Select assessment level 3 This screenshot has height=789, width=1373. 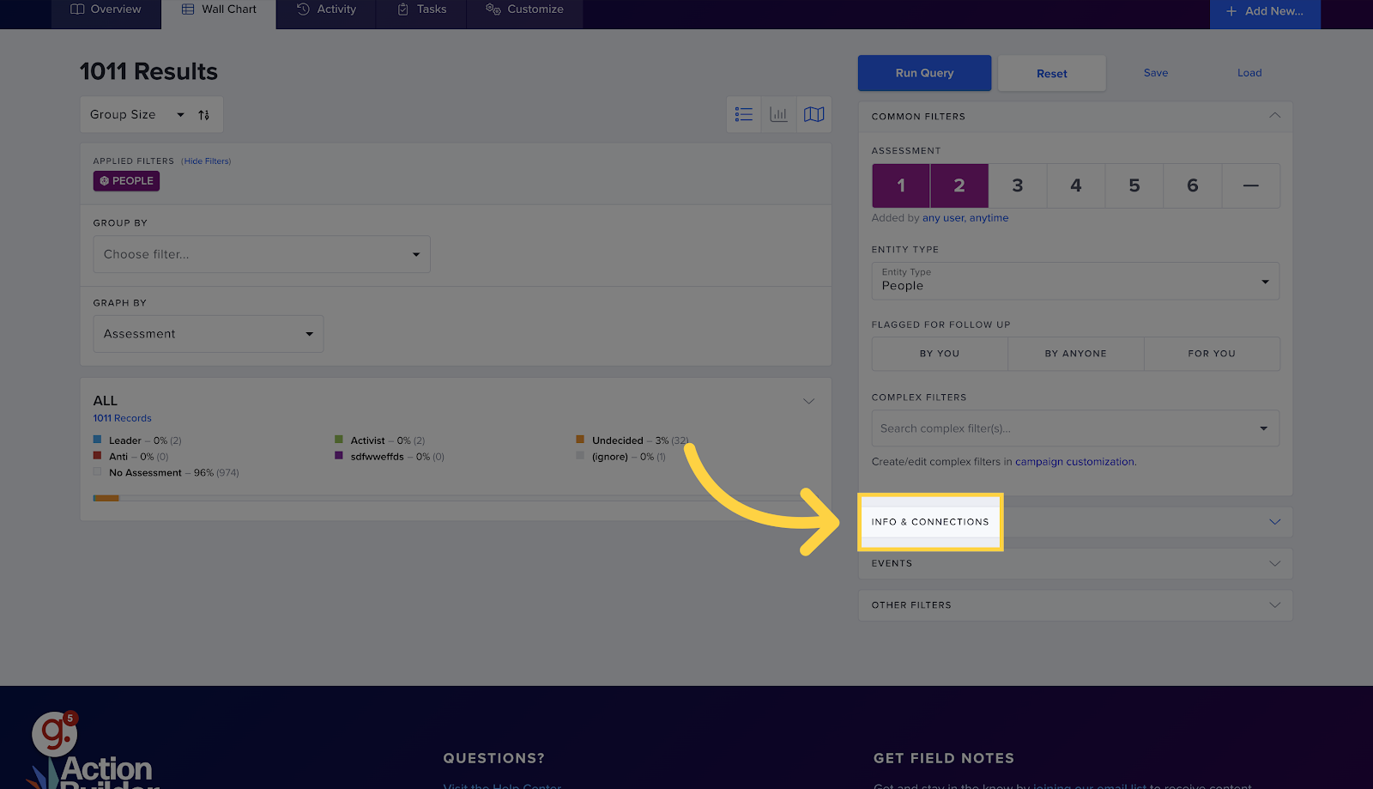tap(1017, 185)
